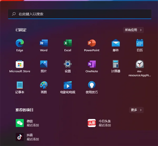Image resolution: width=158 pixels, height=146 pixels.
Task: Click the 已固定 section heading
Action: (21, 30)
